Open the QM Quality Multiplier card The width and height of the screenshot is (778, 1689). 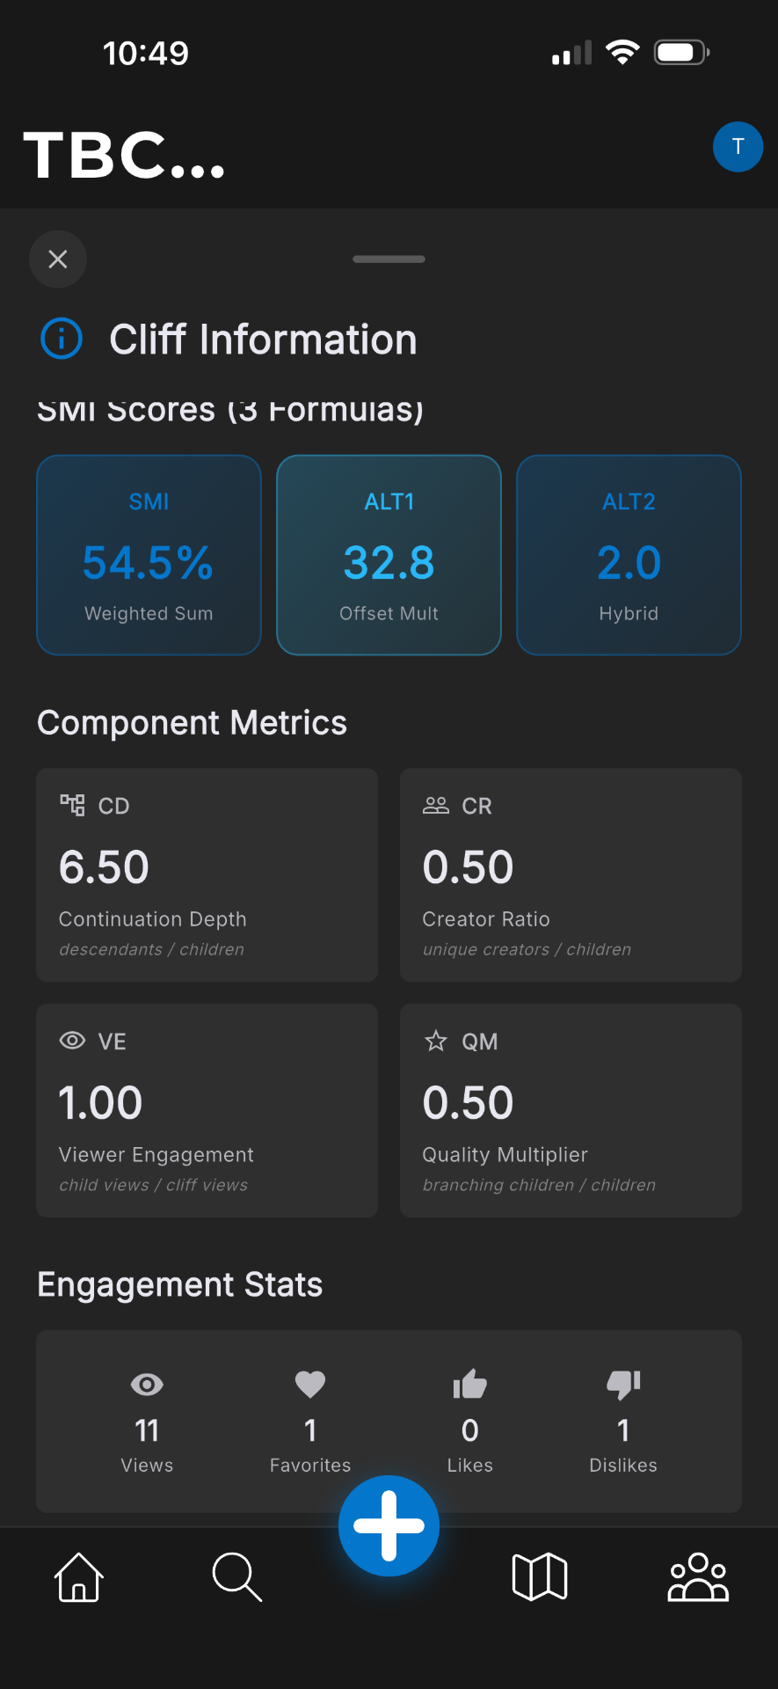pyautogui.click(x=571, y=1110)
